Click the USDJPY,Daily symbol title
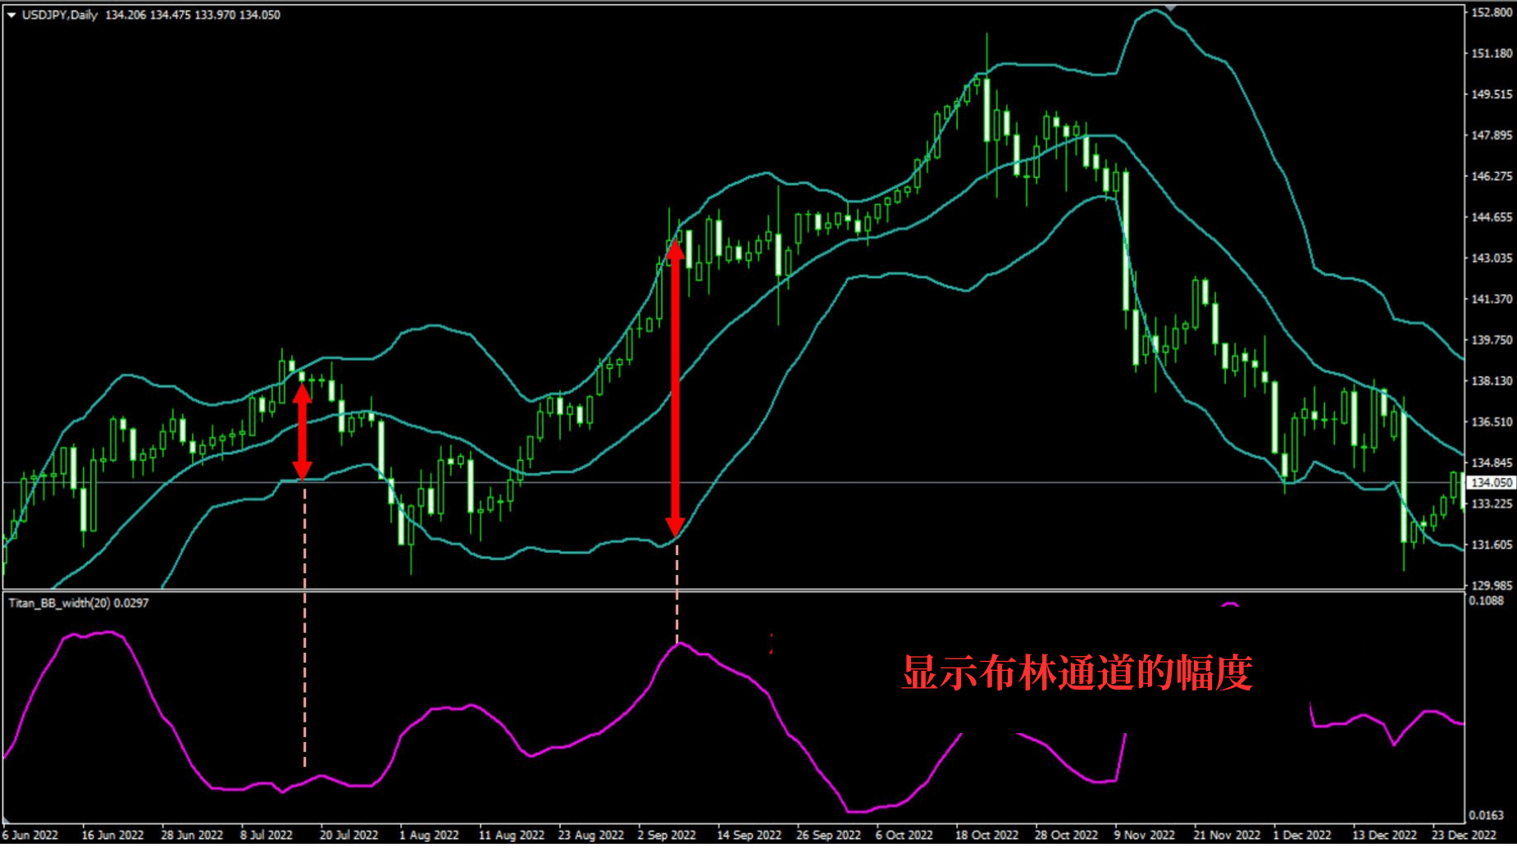The height and width of the screenshot is (861, 1517). point(60,15)
